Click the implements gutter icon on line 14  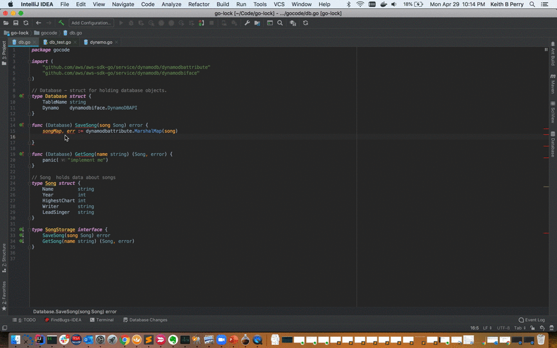[x=22, y=125]
